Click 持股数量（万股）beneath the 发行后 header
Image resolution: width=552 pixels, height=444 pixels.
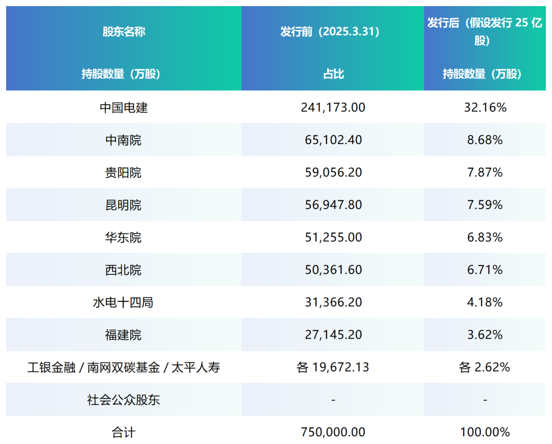coord(481,74)
